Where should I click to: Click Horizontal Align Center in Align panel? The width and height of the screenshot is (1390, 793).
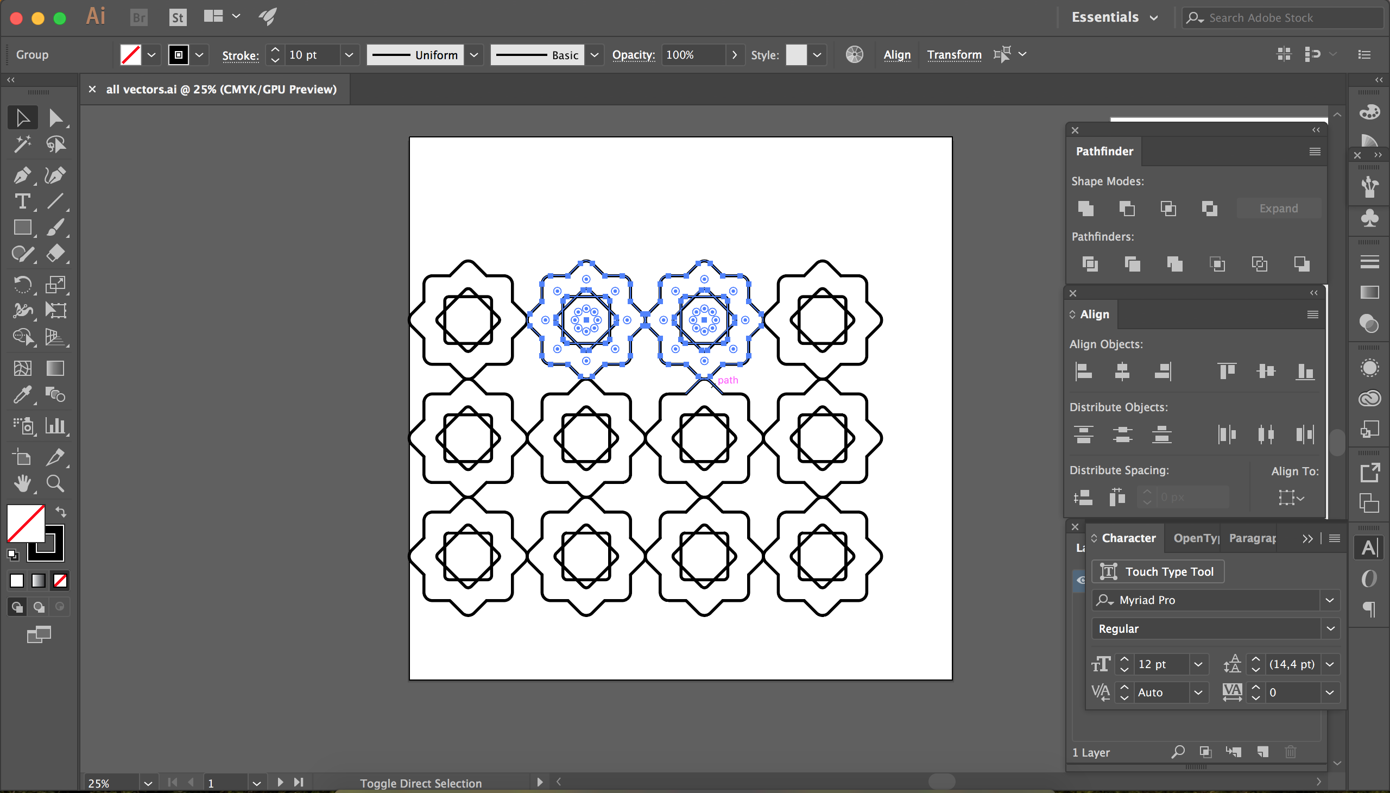[1122, 372]
